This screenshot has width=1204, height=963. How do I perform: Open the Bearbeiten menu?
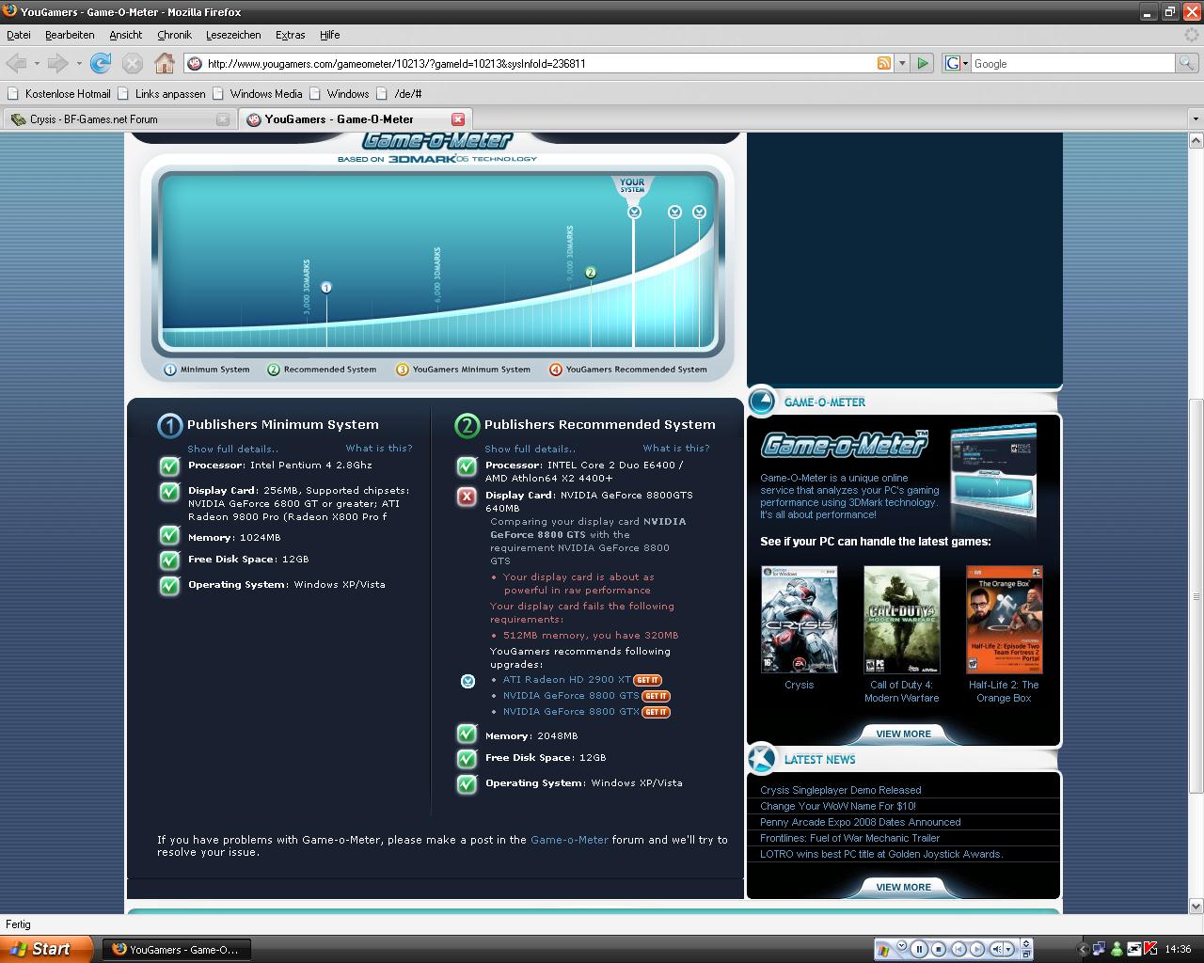(70, 35)
